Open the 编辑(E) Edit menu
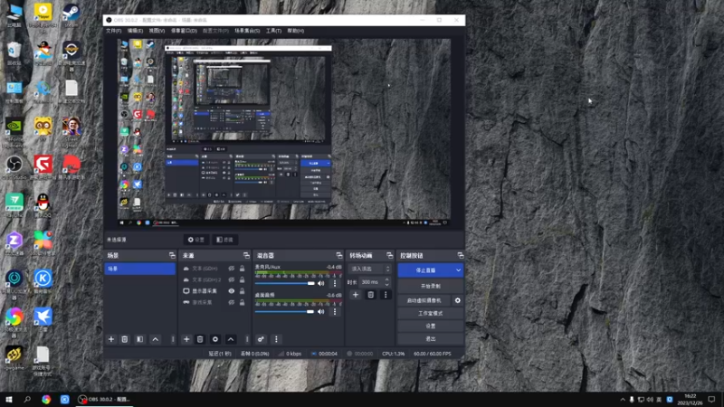724x407 pixels. pyautogui.click(x=135, y=31)
